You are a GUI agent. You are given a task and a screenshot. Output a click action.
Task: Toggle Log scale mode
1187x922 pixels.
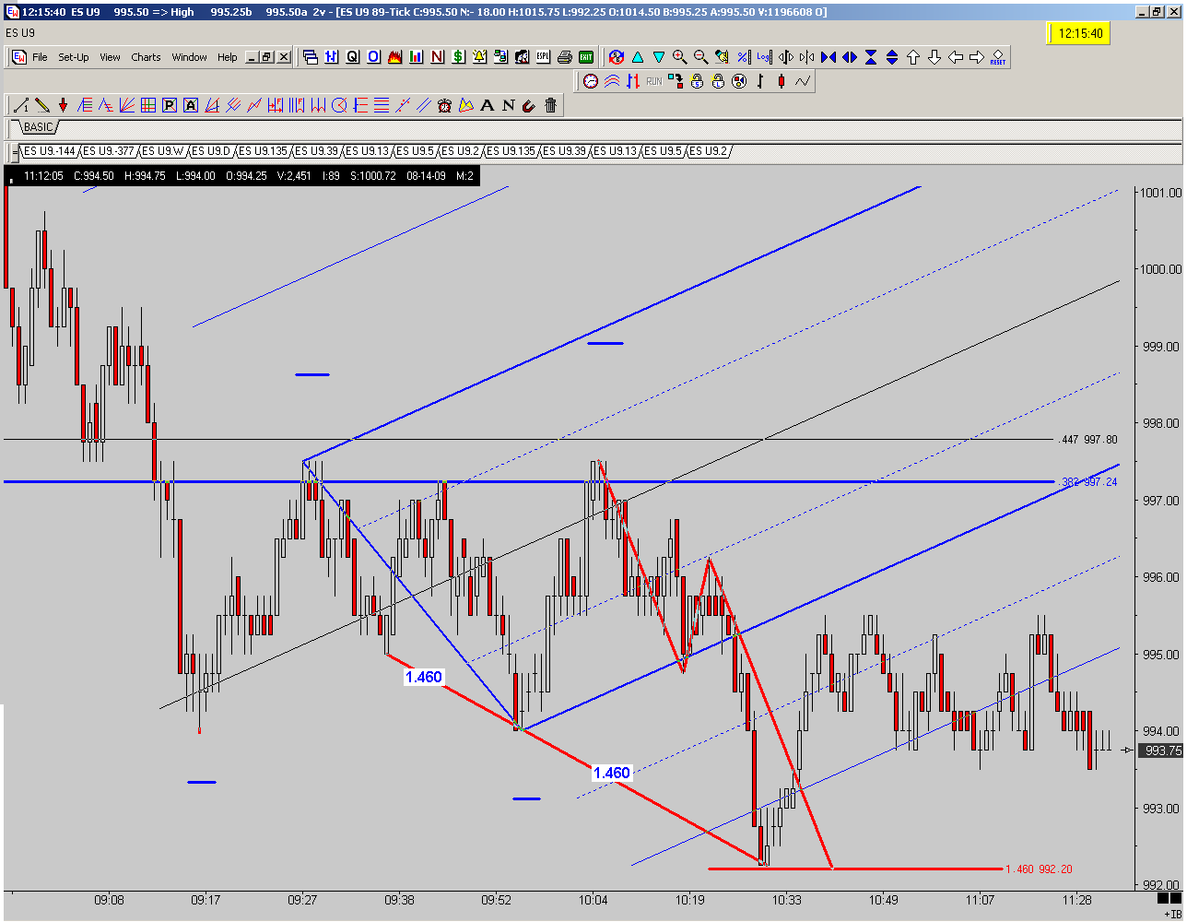(x=764, y=57)
